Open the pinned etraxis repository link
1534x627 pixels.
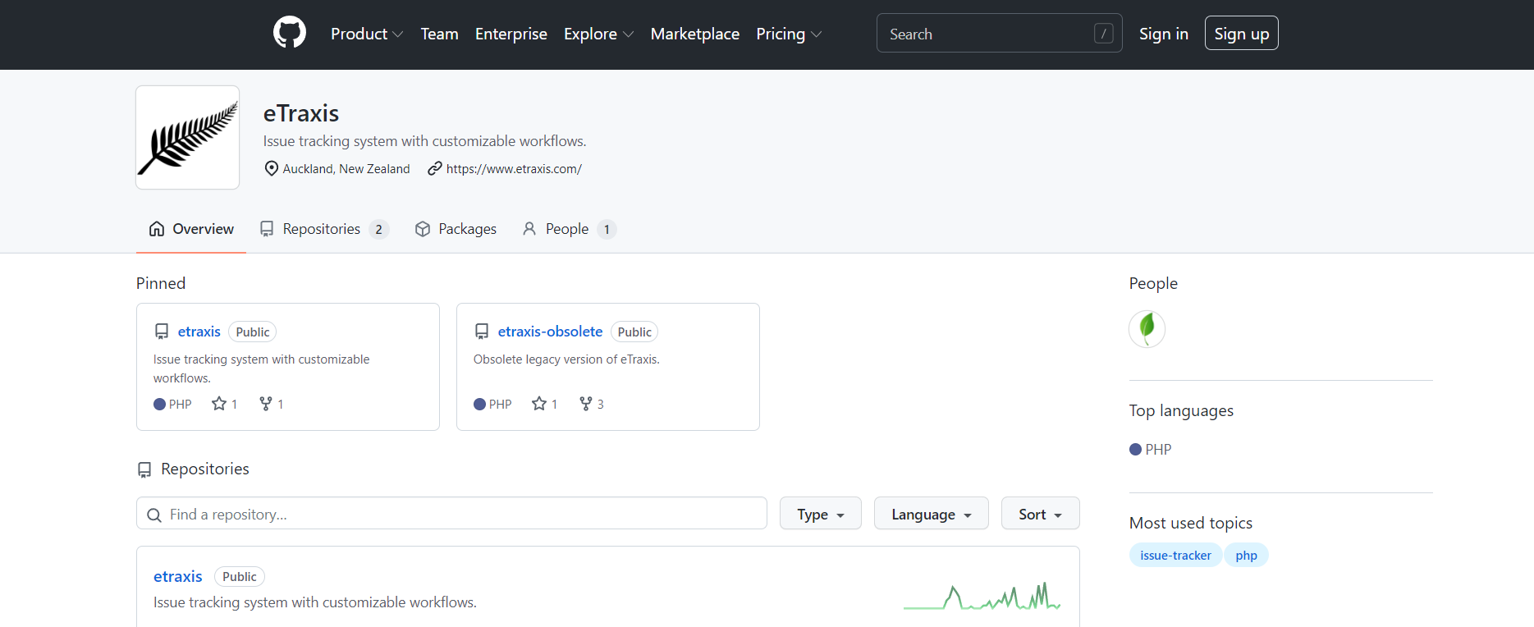[199, 332]
